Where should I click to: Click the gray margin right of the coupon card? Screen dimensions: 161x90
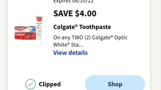[155, 45]
